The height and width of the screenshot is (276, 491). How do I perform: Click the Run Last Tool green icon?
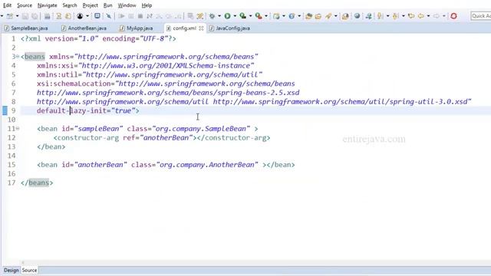(x=242, y=16)
